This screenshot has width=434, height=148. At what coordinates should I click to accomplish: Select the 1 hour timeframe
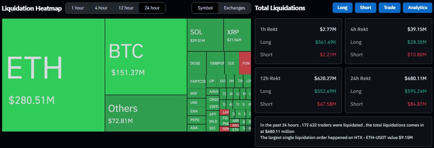coord(77,8)
